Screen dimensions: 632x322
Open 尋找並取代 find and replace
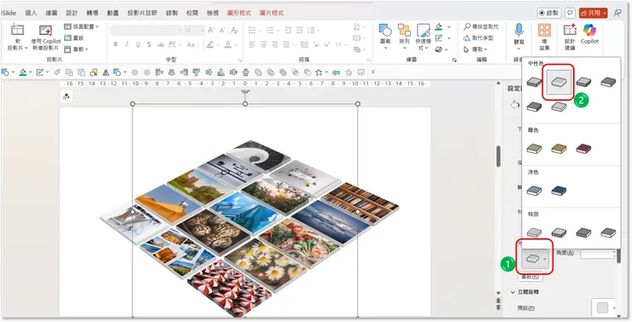(x=481, y=26)
